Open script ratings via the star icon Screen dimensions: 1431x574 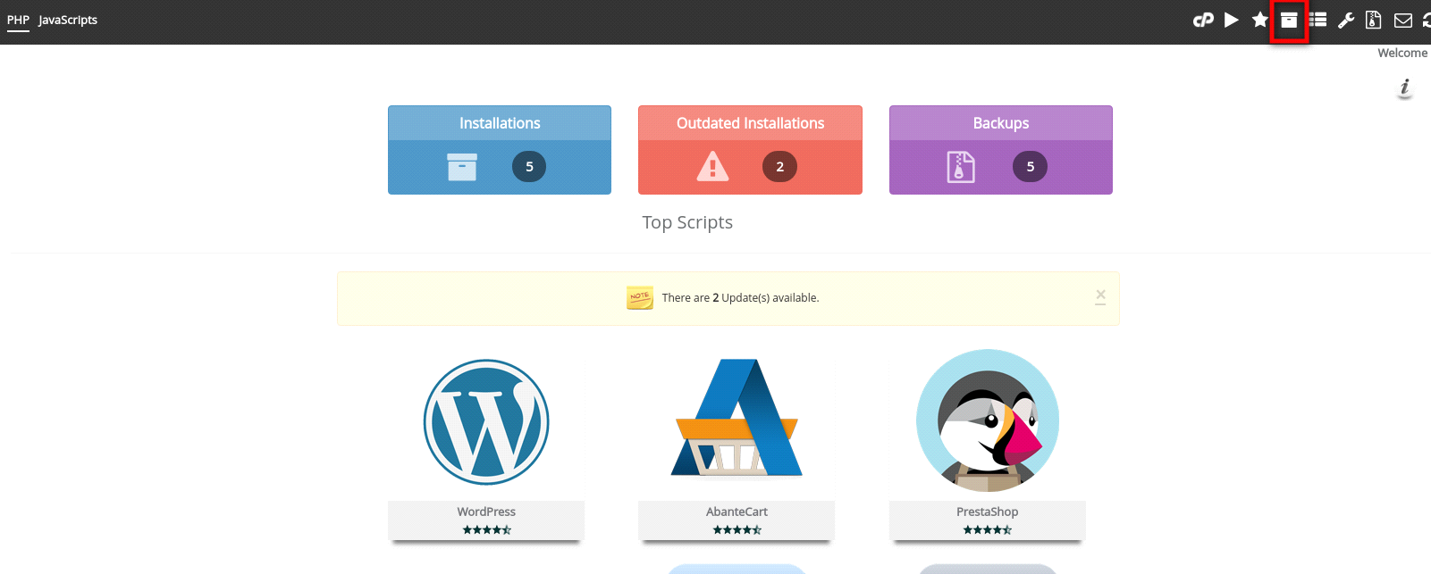1260,20
